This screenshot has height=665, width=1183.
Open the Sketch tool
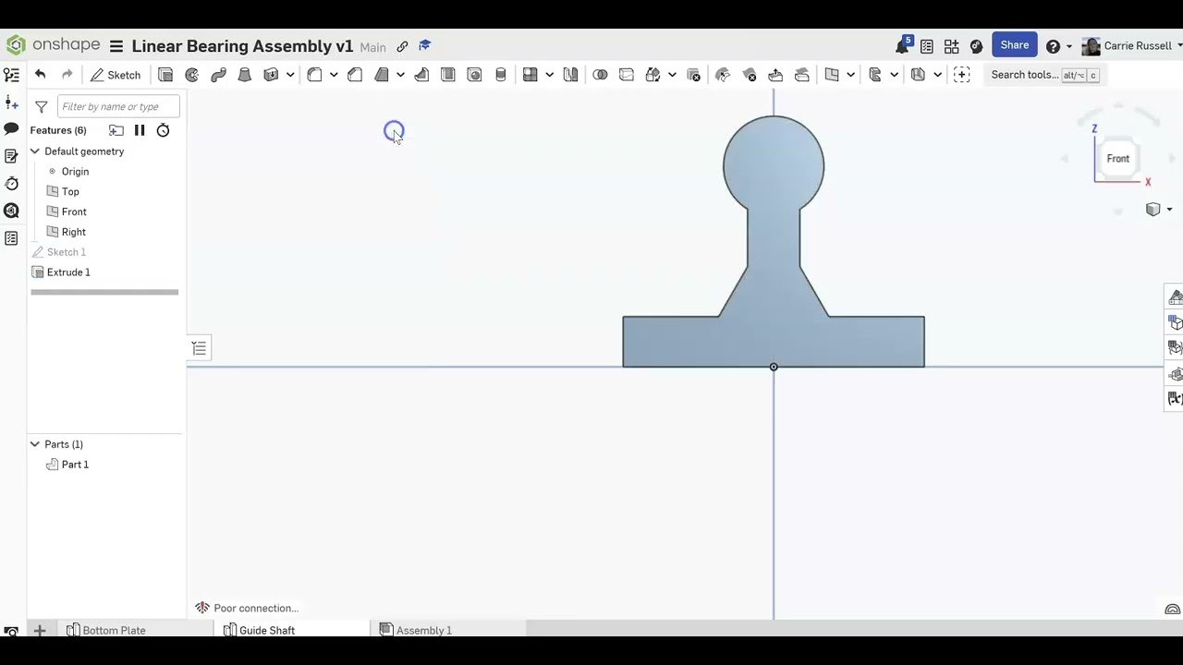(116, 75)
